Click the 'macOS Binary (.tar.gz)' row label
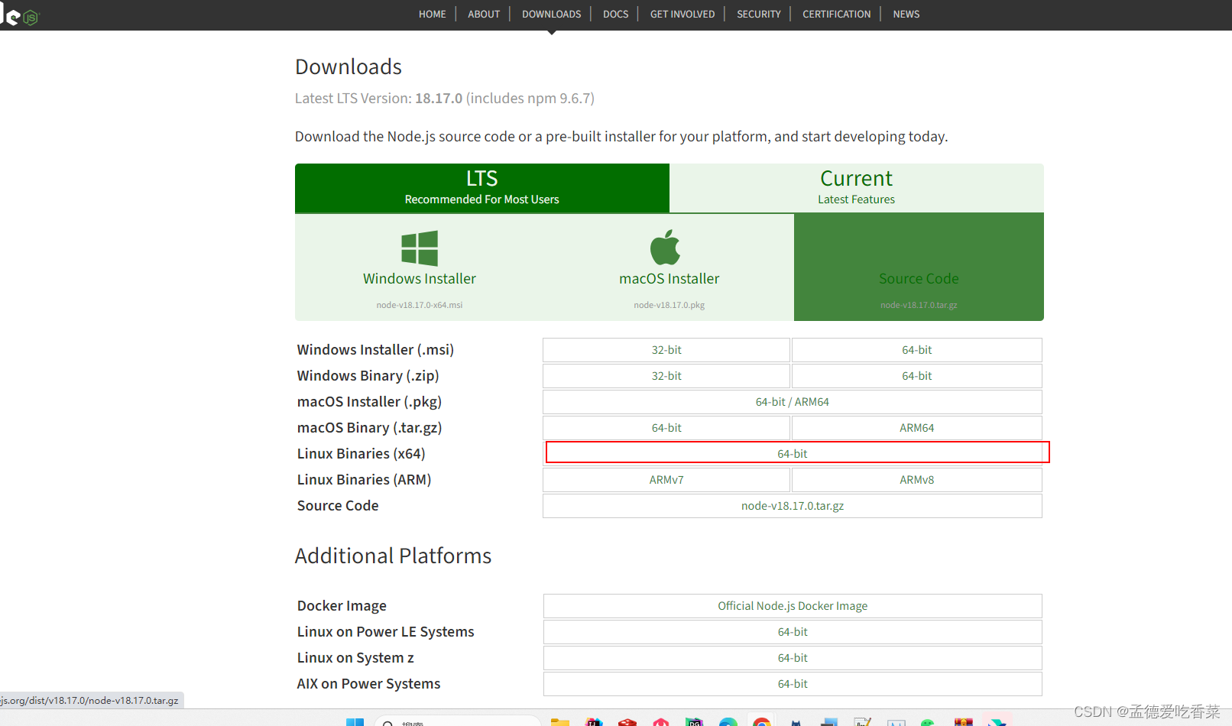Image resolution: width=1232 pixels, height=726 pixels. tap(370, 428)
